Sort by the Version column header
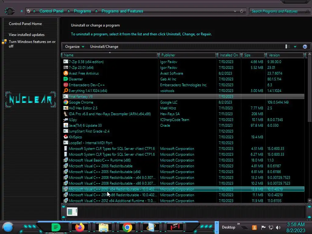This screenshot has width=312, height=234. 285,55
